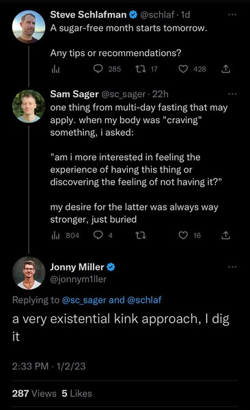The width and height of the screenshot is (250, 410).
Task: View analytics on Steve Schlafman's tweet
Action: [55, 69]
